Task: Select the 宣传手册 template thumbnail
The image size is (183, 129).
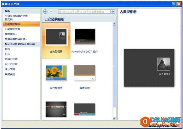Action: coord(85,73)
